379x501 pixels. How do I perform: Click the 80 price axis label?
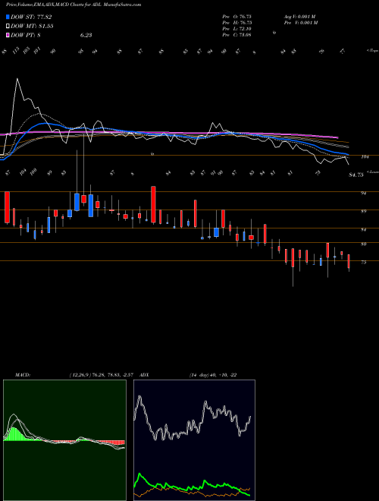coord(364,244)
